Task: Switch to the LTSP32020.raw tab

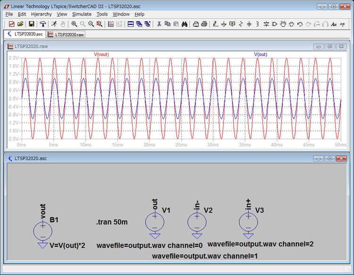Action: [65, 34]
